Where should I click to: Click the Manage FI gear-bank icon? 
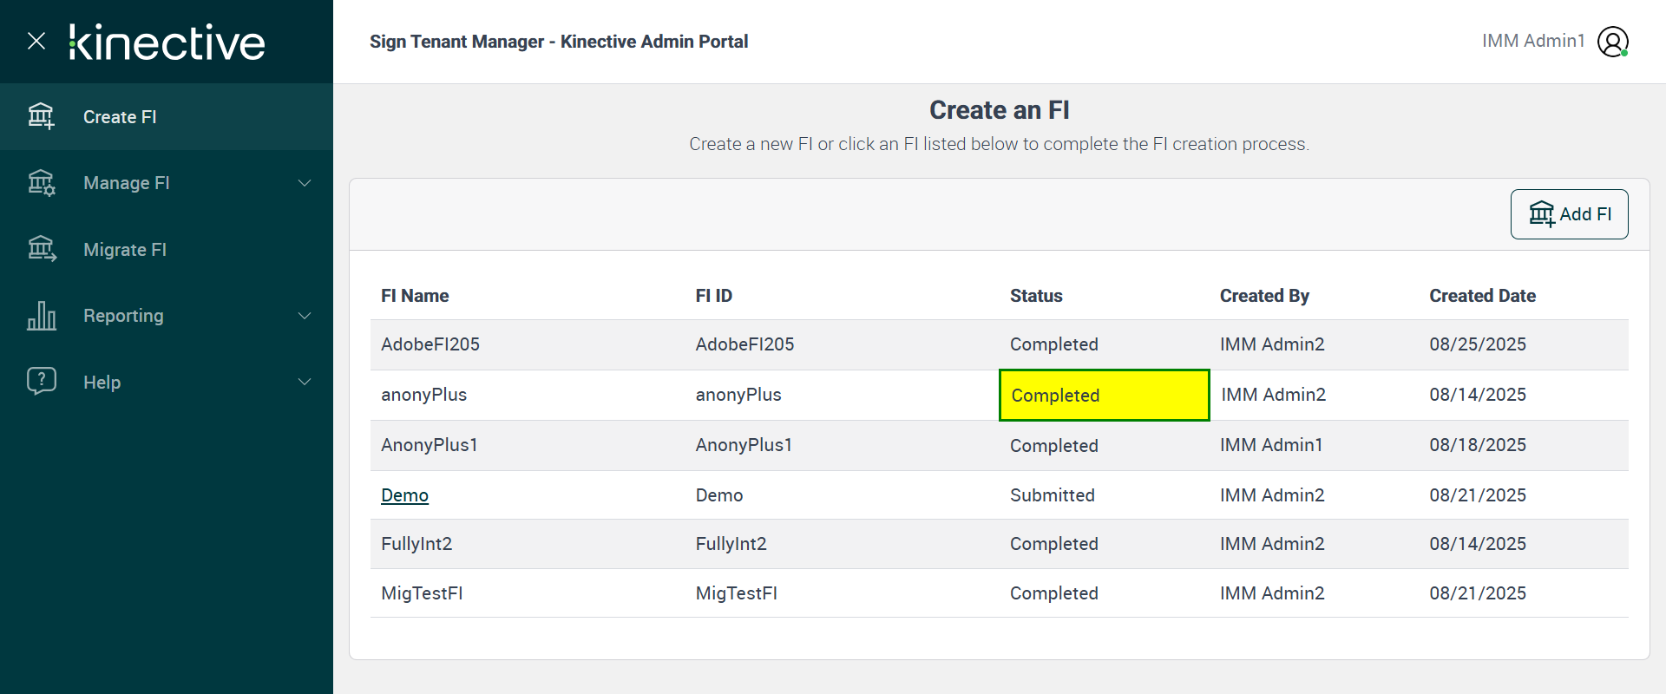pos(41,183)
